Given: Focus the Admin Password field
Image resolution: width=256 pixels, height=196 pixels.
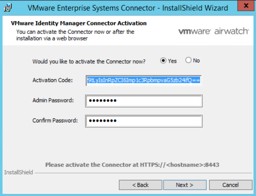Looking at the screenshot, I should pyautogui.click(x=144, y=101).
